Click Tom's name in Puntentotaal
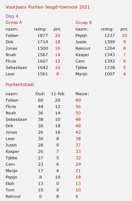 pyautogui.click(x=10, y=190)
